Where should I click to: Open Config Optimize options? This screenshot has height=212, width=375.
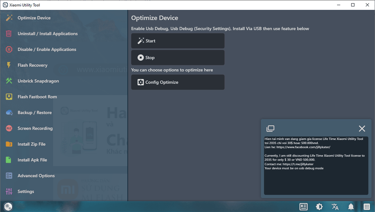(x=178, y=82)
